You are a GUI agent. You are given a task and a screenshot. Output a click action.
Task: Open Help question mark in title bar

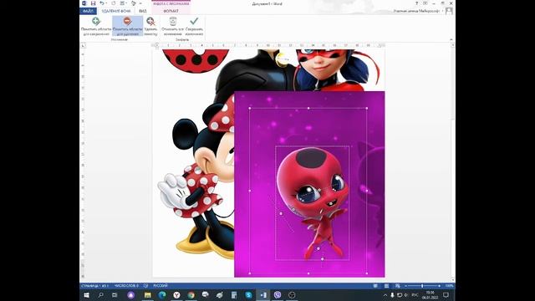(416, 3)
